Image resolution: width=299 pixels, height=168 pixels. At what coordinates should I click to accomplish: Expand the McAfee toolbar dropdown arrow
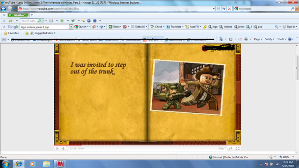click(32, 15)
